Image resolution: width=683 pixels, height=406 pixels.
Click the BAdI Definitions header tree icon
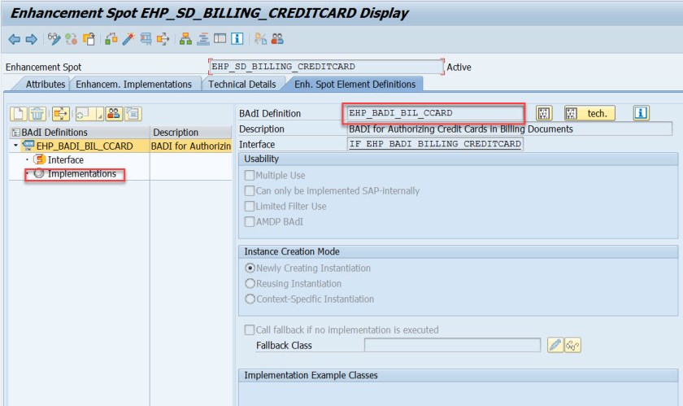click(x=16, y=133)
